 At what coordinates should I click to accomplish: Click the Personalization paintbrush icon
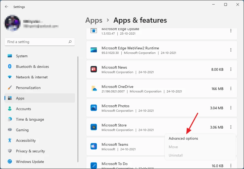click(10, 88)
